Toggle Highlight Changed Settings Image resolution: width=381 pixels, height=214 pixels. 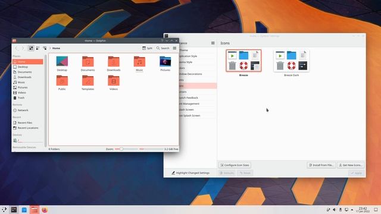190,173
